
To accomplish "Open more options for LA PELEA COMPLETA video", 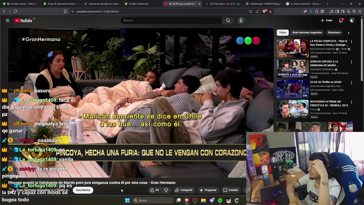I will 351,42.
